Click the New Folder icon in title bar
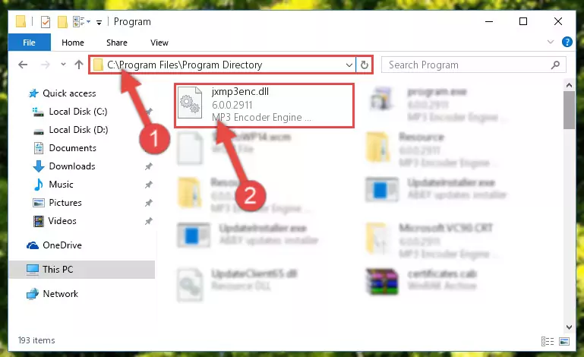 (x=62, y=22)
